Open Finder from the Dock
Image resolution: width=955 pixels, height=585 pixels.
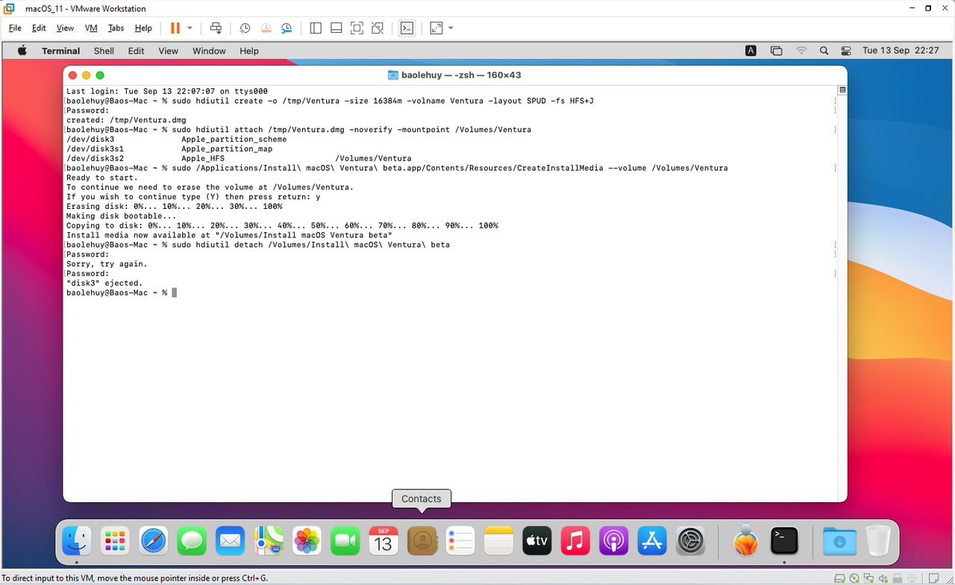coord(77,540)
